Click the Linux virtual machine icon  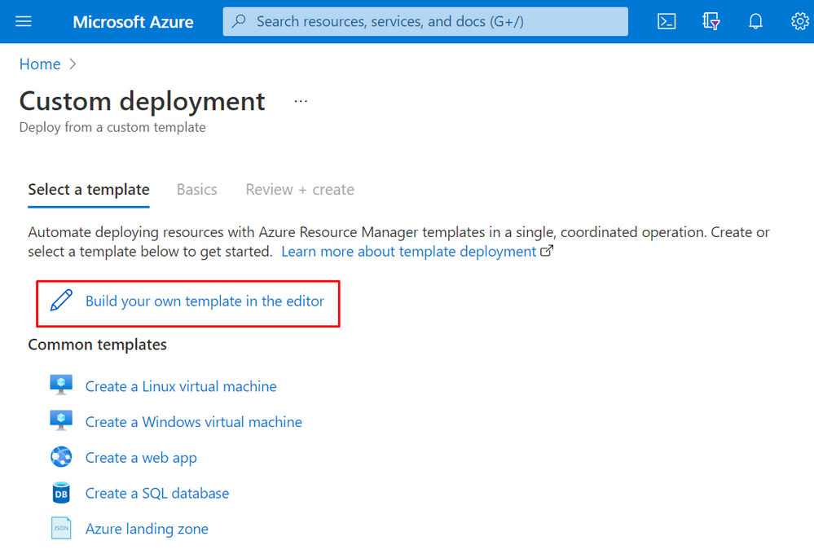pos(61,385)
